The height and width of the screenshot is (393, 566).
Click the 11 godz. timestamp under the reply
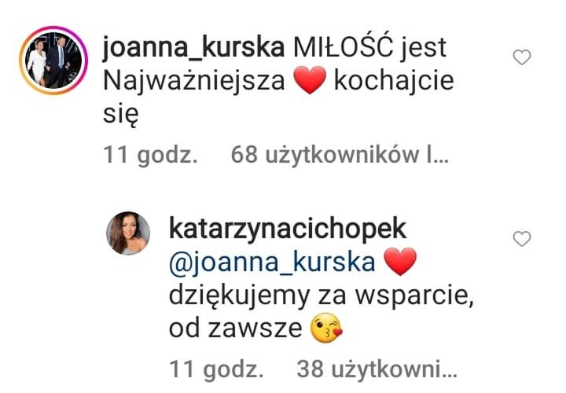click(x=216, y=369)
